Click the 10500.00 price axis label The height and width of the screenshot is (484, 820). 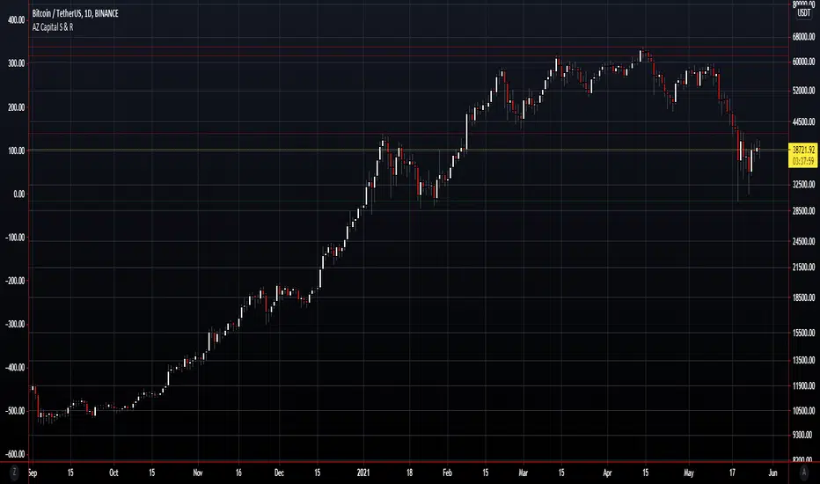(x=803, y=411)
